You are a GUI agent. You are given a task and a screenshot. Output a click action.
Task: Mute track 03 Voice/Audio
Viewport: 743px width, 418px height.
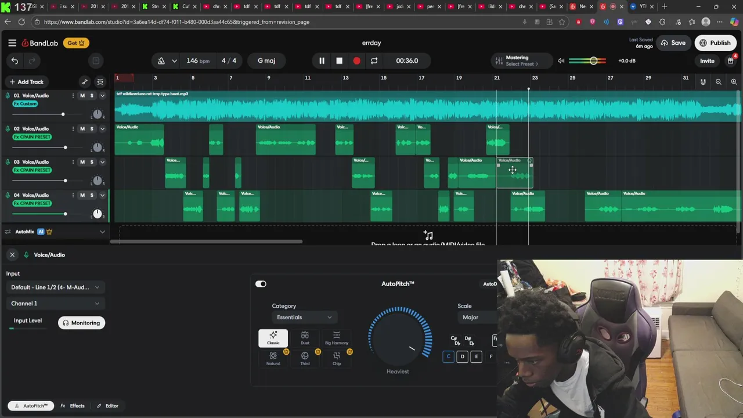tap(82, 162)
